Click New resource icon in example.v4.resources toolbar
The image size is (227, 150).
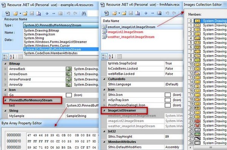[x=8, y=14]
